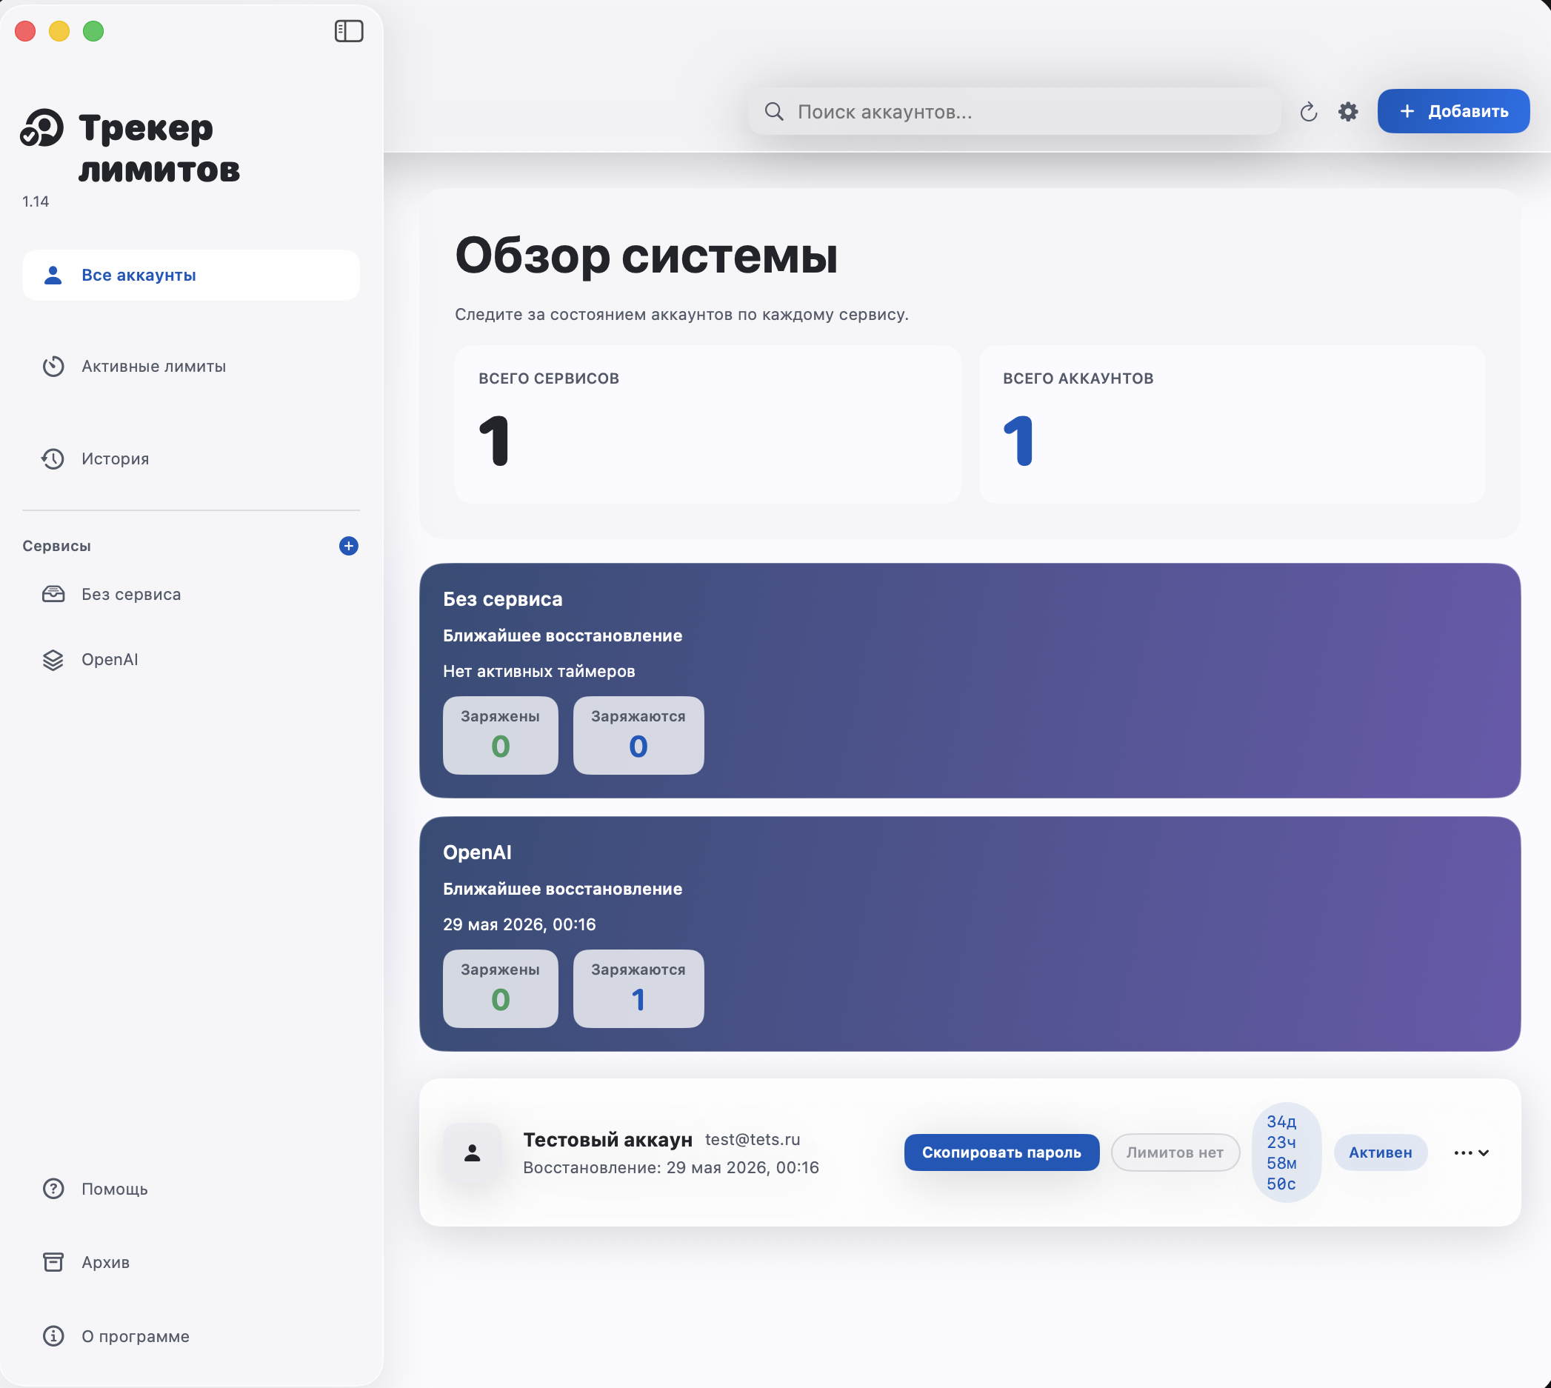The width and height of the screenshot is (1551, 1388).
Task: Focus the Поиск аккаунтов search field
Action: click(x=1014, y=111)
